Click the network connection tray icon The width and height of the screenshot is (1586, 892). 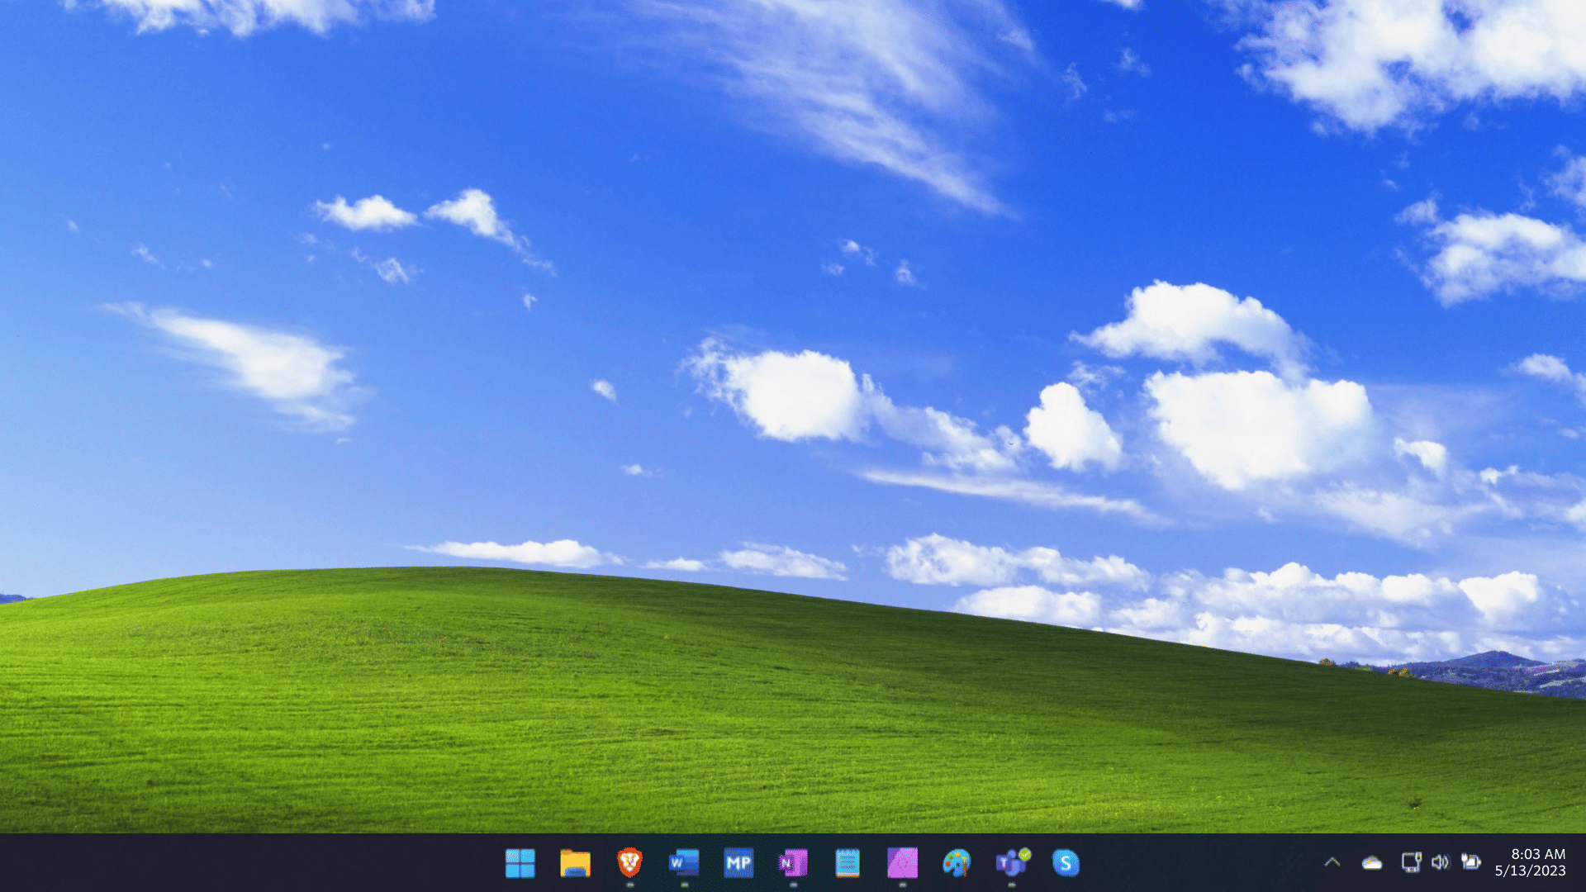click(x=1411, y=862)
